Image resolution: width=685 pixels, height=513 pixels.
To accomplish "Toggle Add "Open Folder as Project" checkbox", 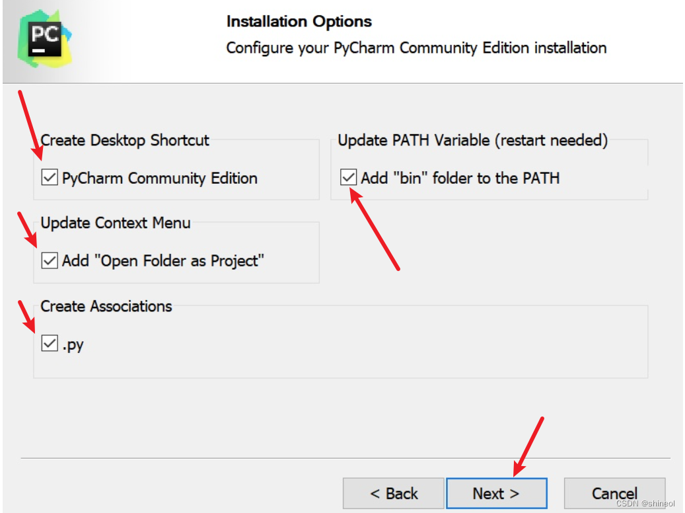I will [x=50, y=260].
